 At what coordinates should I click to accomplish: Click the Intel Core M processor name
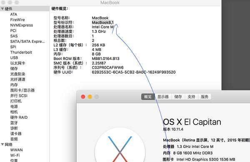pos(102,27)
